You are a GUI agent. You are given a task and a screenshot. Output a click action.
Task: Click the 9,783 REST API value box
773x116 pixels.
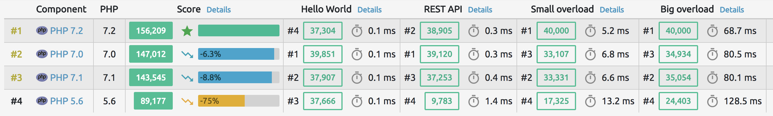pyautogui.click(x=442, y=101)
